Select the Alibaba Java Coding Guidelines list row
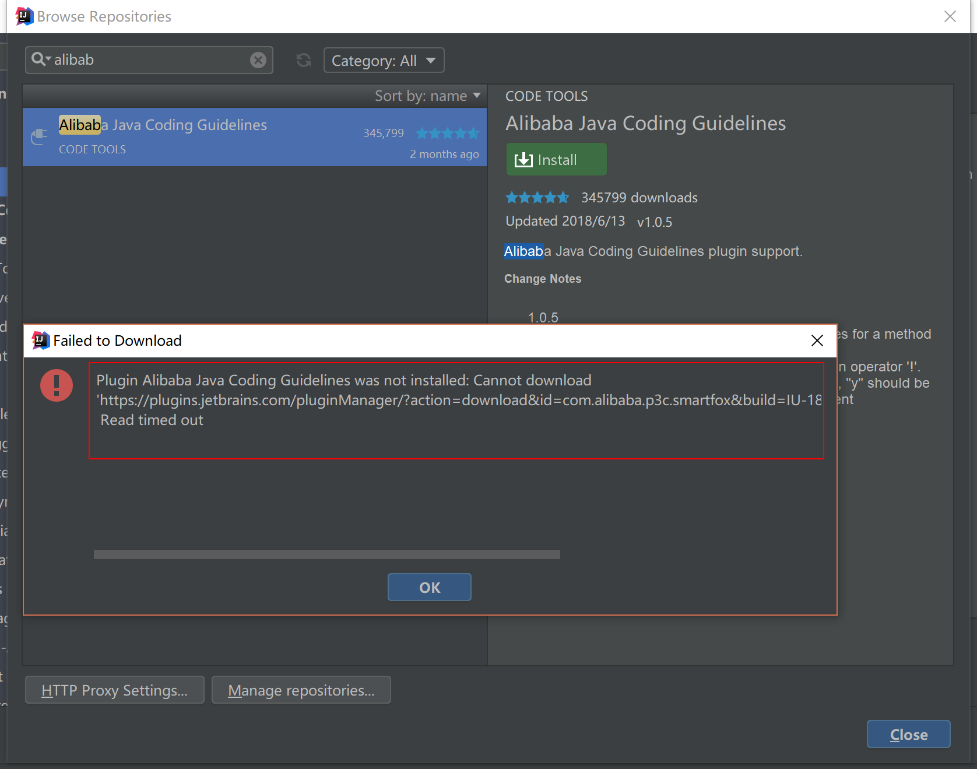The width and height of the screenshot is (977, 769). point(255,137)
